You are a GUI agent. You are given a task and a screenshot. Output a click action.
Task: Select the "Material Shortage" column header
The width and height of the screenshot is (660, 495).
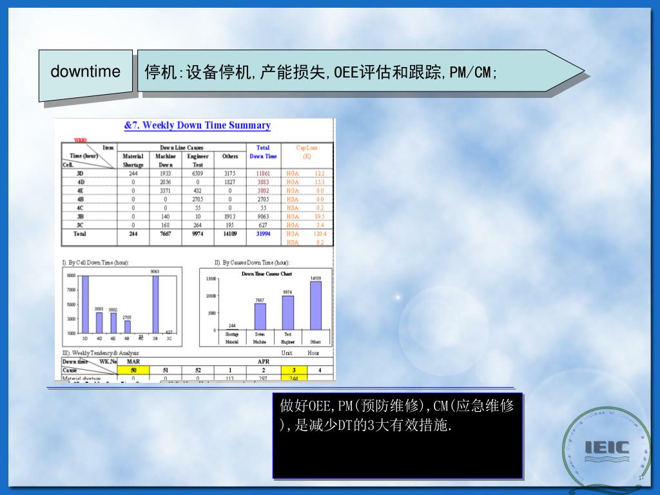click(x=133, y=160)
